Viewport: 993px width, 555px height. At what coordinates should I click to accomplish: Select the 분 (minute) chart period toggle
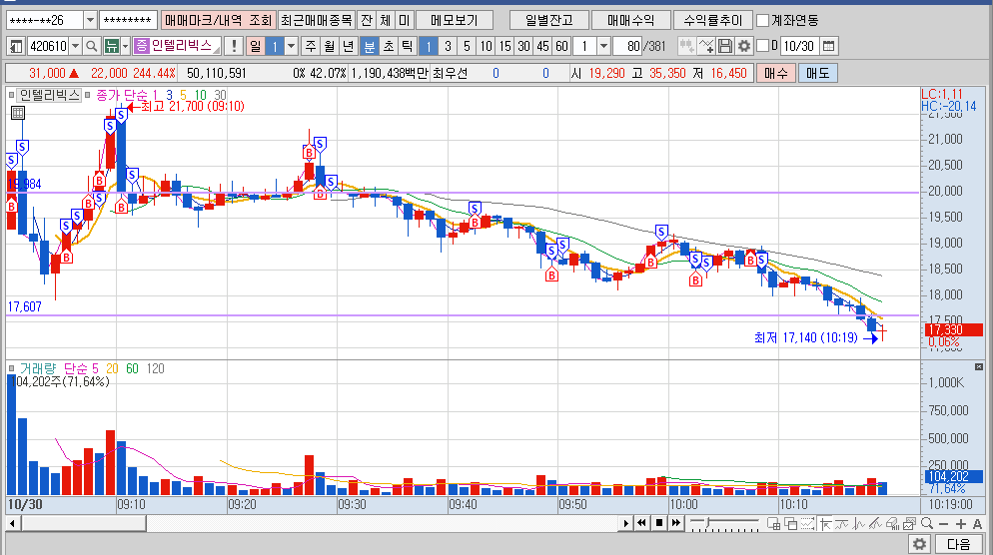tap(370, 46)
